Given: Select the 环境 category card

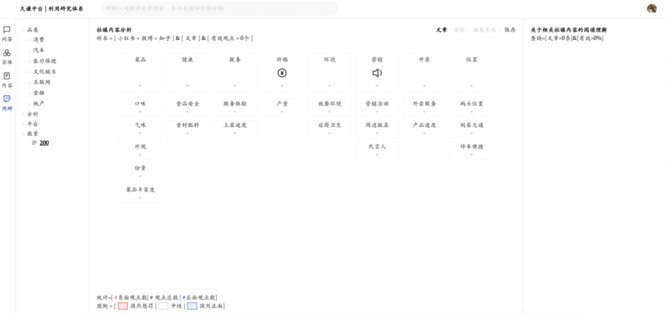Looking at the screenshot, I should point(329,73).
